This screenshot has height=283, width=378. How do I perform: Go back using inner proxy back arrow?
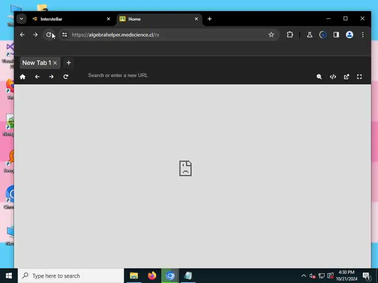coord(37,77)
